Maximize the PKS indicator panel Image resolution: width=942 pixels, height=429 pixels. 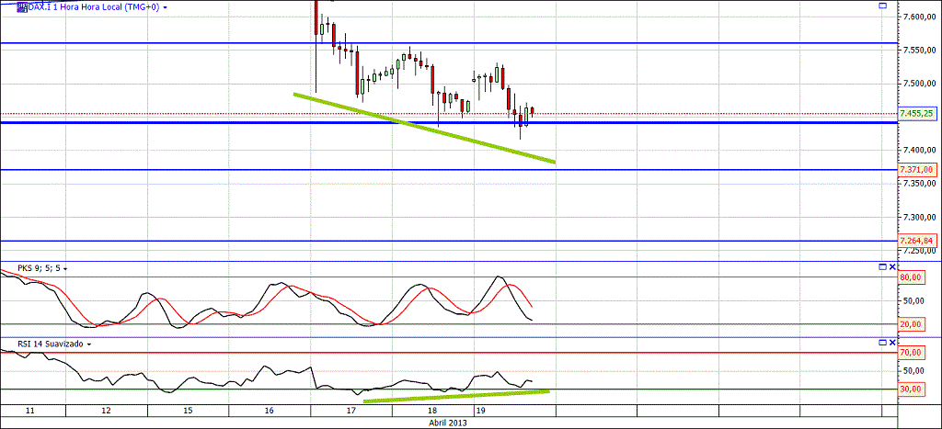[x=882, y=267]
